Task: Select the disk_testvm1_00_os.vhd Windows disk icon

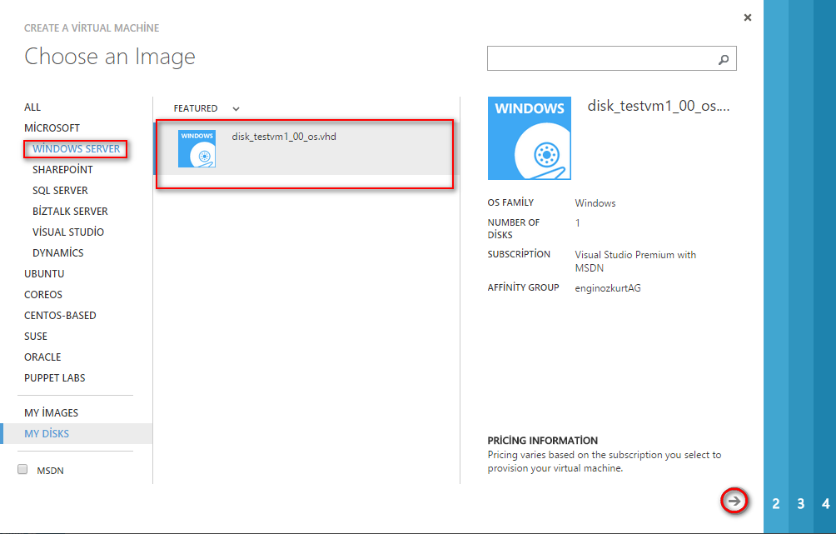Action: 197,149
